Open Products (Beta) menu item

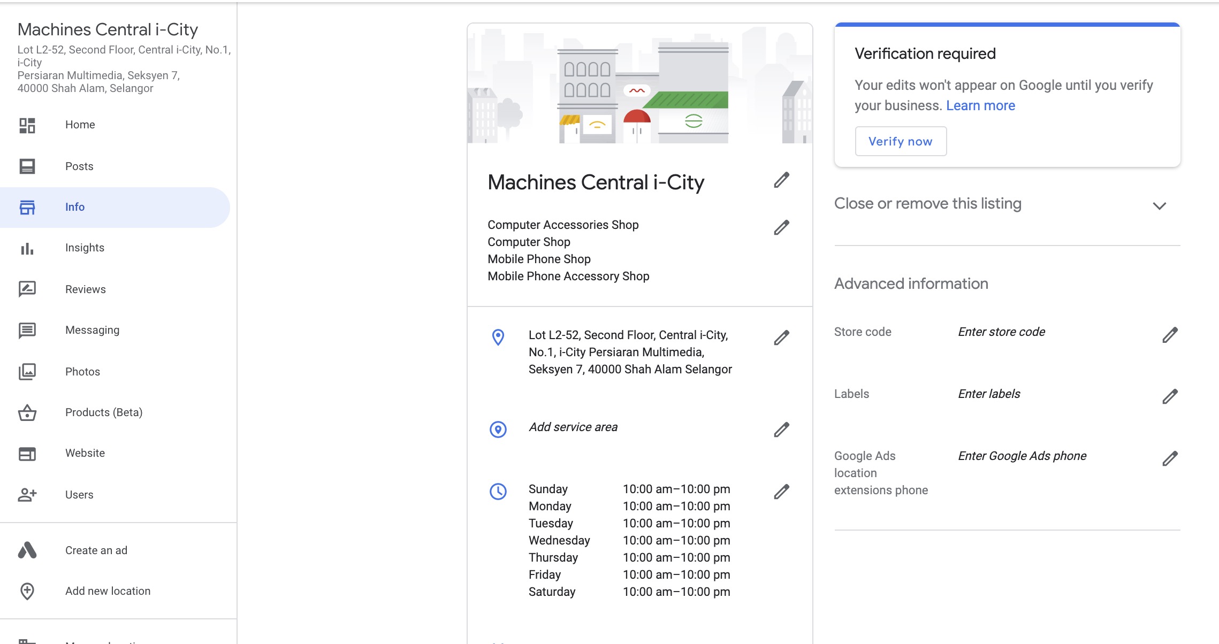tap(115, 412)
